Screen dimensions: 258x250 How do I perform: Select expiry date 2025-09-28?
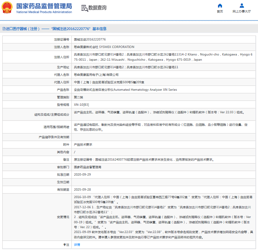(82, 190)
